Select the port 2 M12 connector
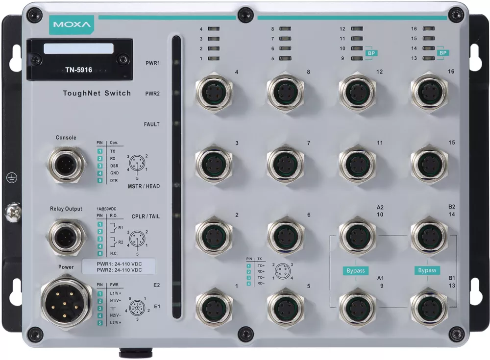This screenshot has height=360, width=490. (214, 236)
